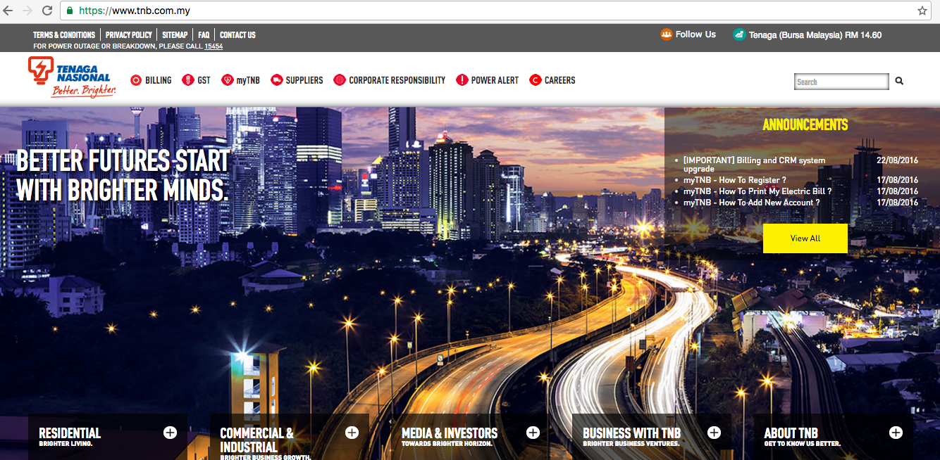This screenshot has height=460, width=940.
Task: Expand the About TNB plus button
Action: [896, 433]
